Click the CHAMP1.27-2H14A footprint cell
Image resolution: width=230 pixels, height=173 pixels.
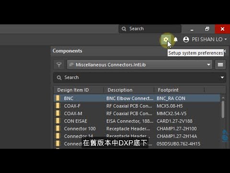(177, 136)
